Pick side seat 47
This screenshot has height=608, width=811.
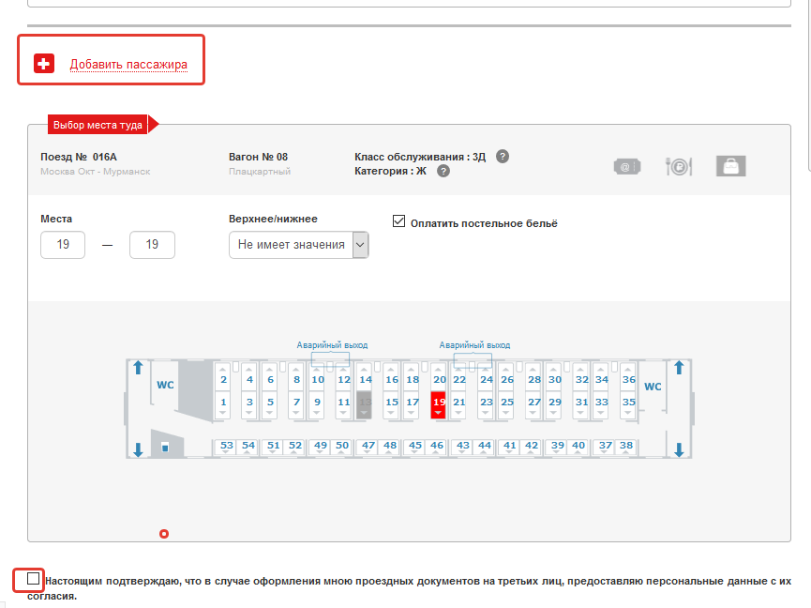368,447
